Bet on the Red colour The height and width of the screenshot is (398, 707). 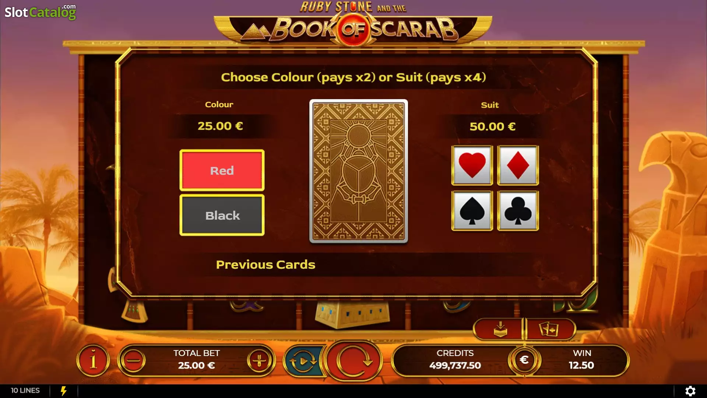222,170
